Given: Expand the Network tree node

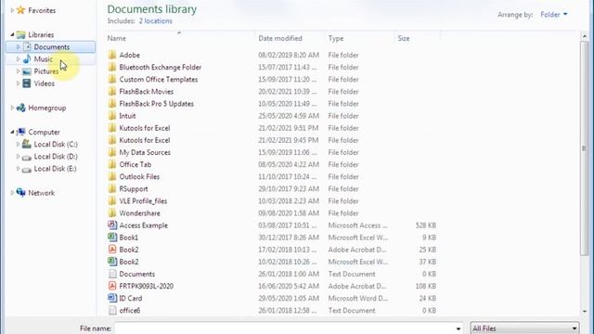Looking at the screenshot, I should (x=12, y=193).
